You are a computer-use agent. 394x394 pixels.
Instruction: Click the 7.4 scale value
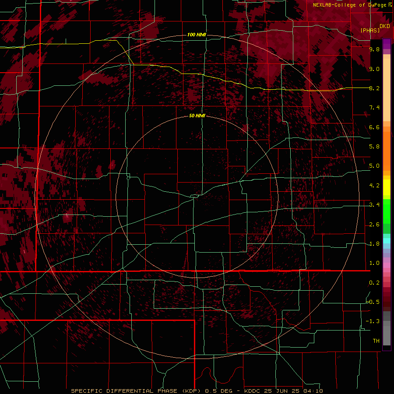[374, 108]
